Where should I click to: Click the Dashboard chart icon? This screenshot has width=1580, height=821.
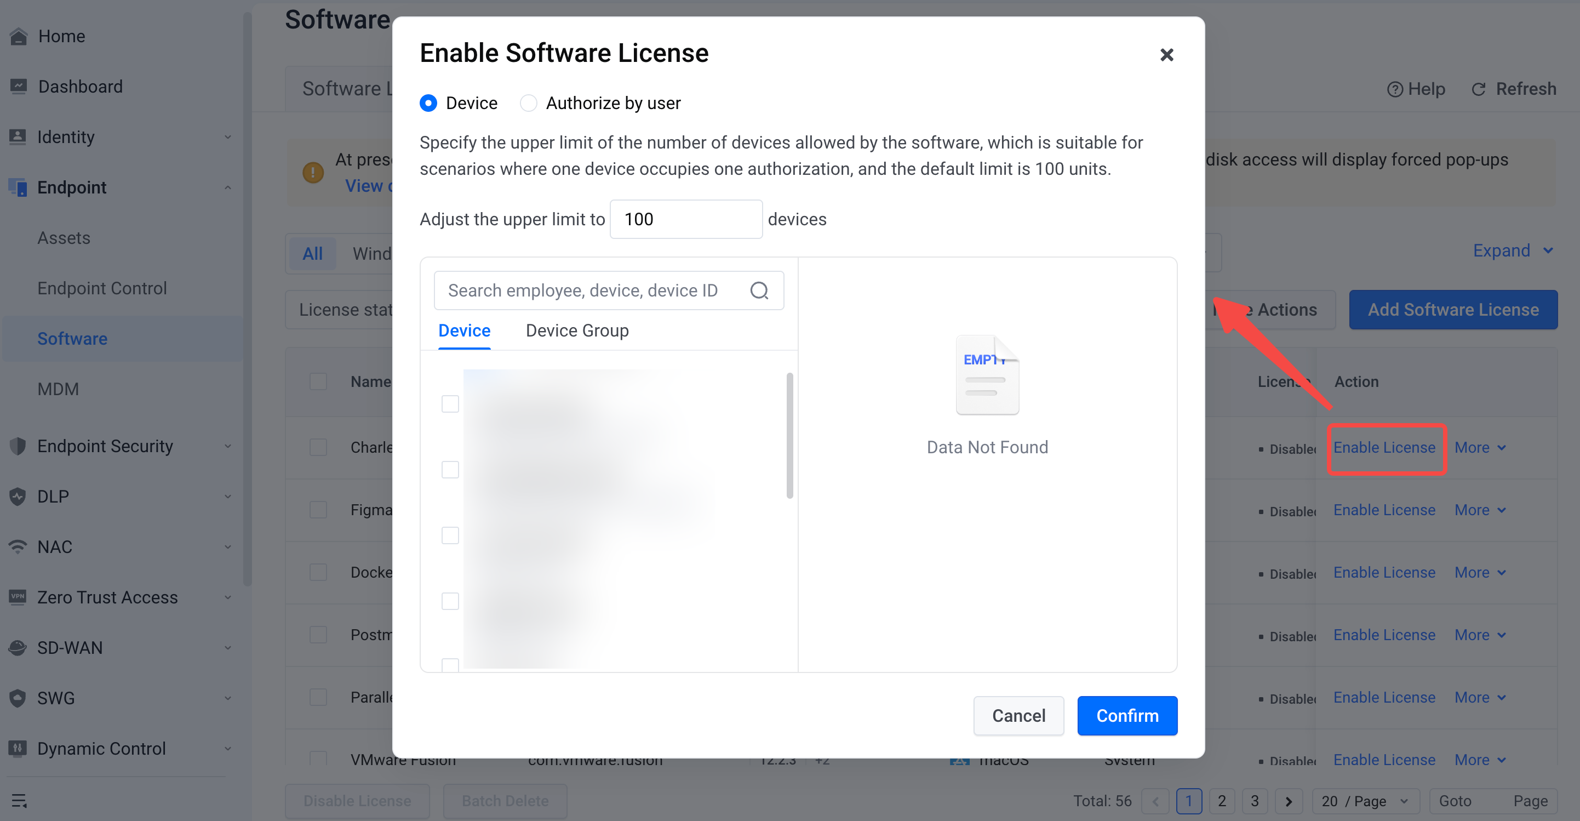pyautogui.click(x=19, y=87)
